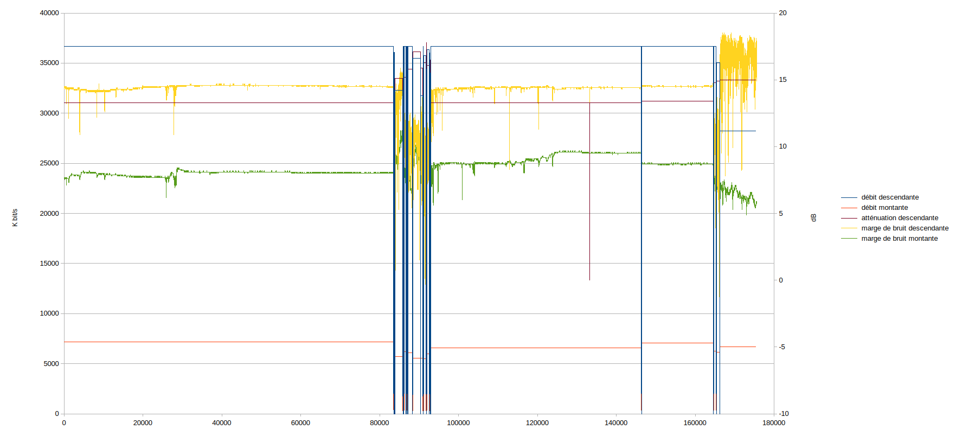
Task: Click the 180000 label on horizontal axis
Action: (773, 423)
